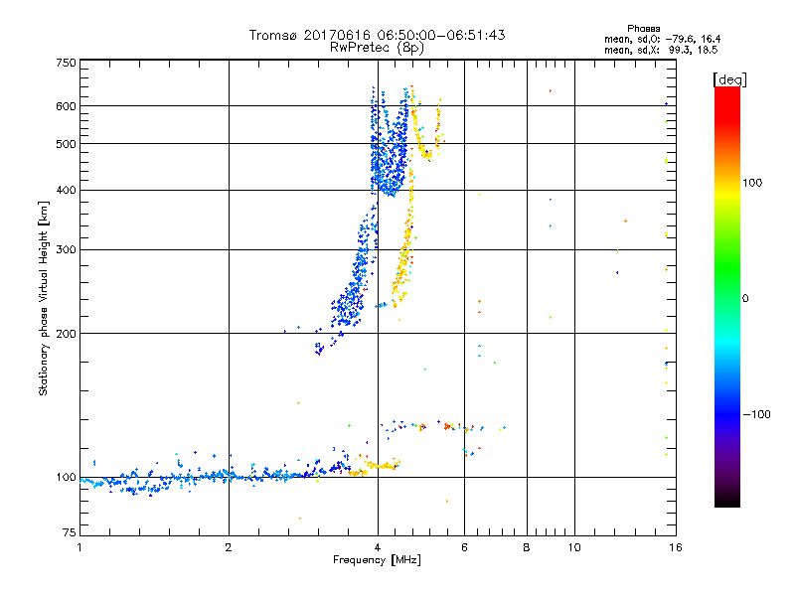
Task: Click the "300" height axis tick label
Action: tap(66, 250)
